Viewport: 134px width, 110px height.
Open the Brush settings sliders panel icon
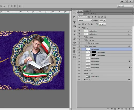(x=75, y=26)
